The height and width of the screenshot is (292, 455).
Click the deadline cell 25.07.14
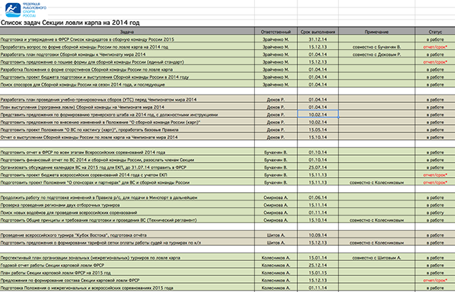[318, 167]
